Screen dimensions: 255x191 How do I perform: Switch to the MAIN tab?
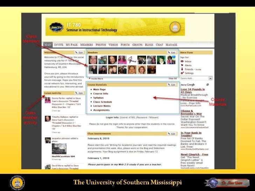click(48, 45)
